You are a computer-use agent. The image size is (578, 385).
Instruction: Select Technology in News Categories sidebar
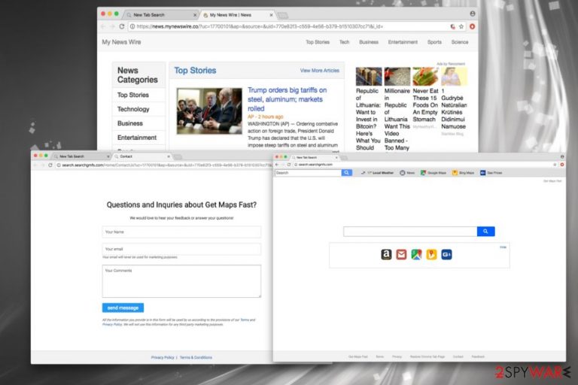tap(139, 109)
